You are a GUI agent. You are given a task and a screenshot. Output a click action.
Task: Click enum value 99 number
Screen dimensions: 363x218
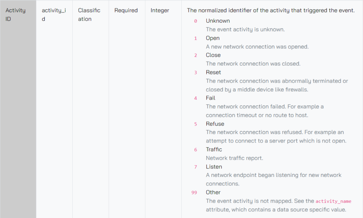pos(194,192)
